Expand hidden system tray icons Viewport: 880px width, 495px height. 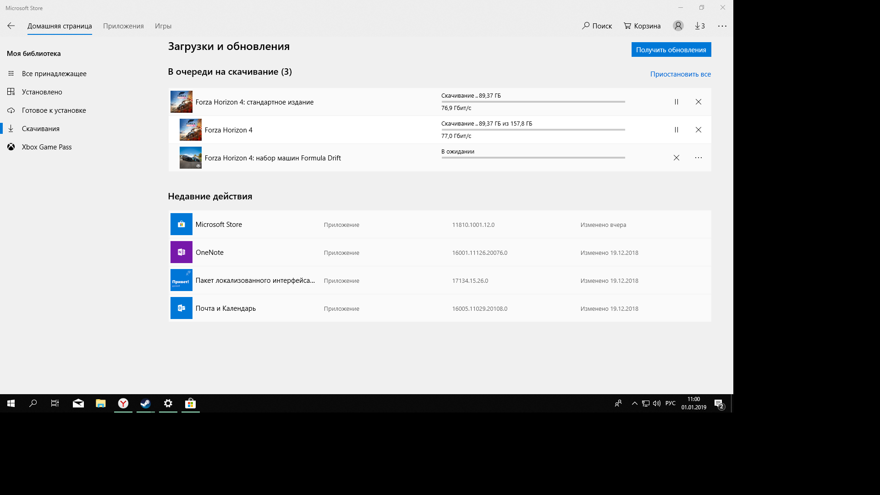tap(635, 403)
